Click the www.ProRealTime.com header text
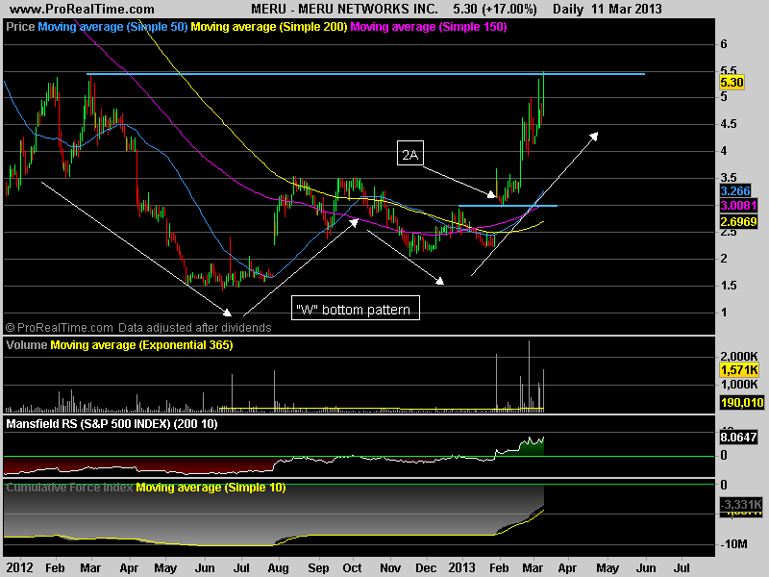Screen dimensions: 769x577 [x=82, y=9]
